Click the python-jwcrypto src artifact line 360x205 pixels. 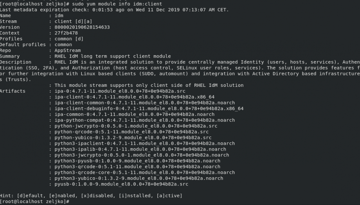pyautogui.click(x=136, y=126)
